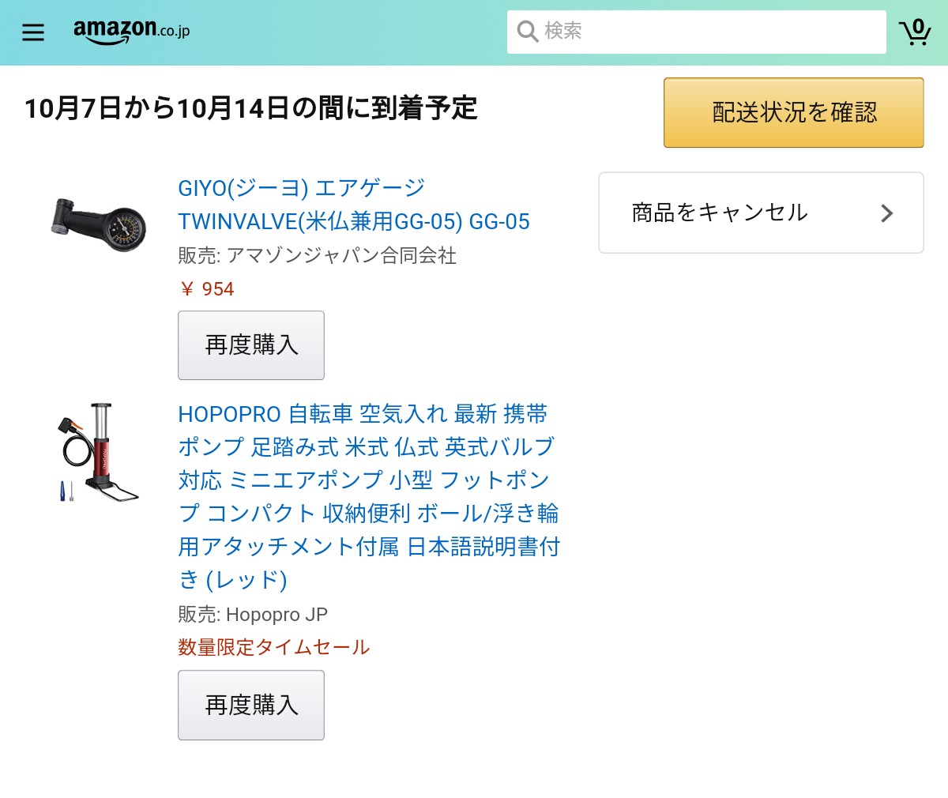Open HOPOPRO 自転車 空気入れ product link
The height and width of the screenshot is (798, 948).
click(x=369, y=496)
